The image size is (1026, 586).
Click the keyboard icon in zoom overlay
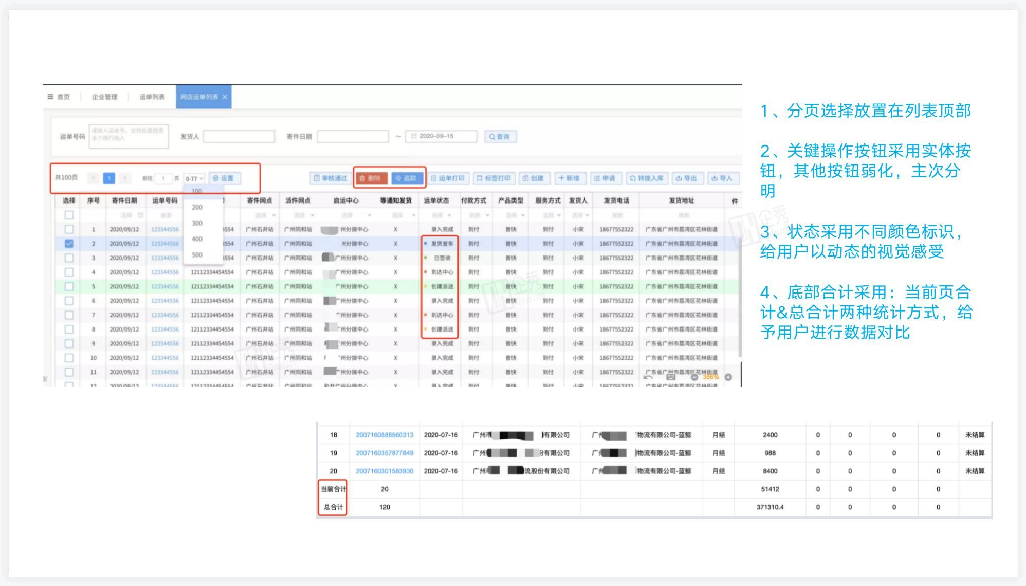point(671,377)
